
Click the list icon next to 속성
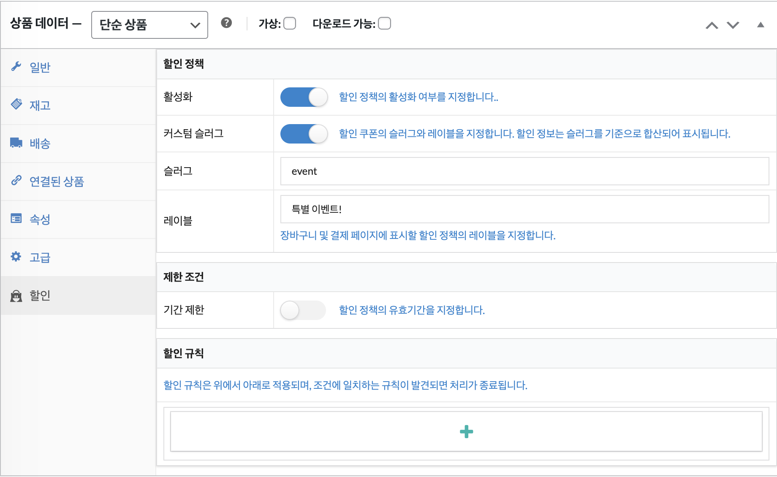pos(16,219)
